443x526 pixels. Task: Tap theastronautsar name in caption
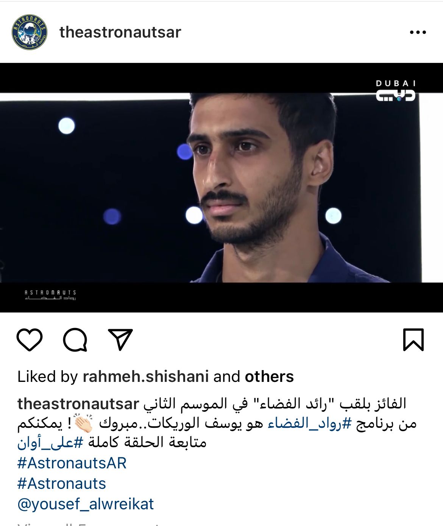click(78, 404)
